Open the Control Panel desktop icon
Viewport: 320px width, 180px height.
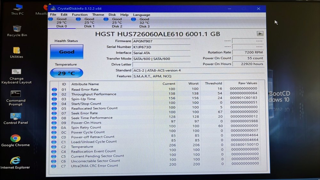16,118
